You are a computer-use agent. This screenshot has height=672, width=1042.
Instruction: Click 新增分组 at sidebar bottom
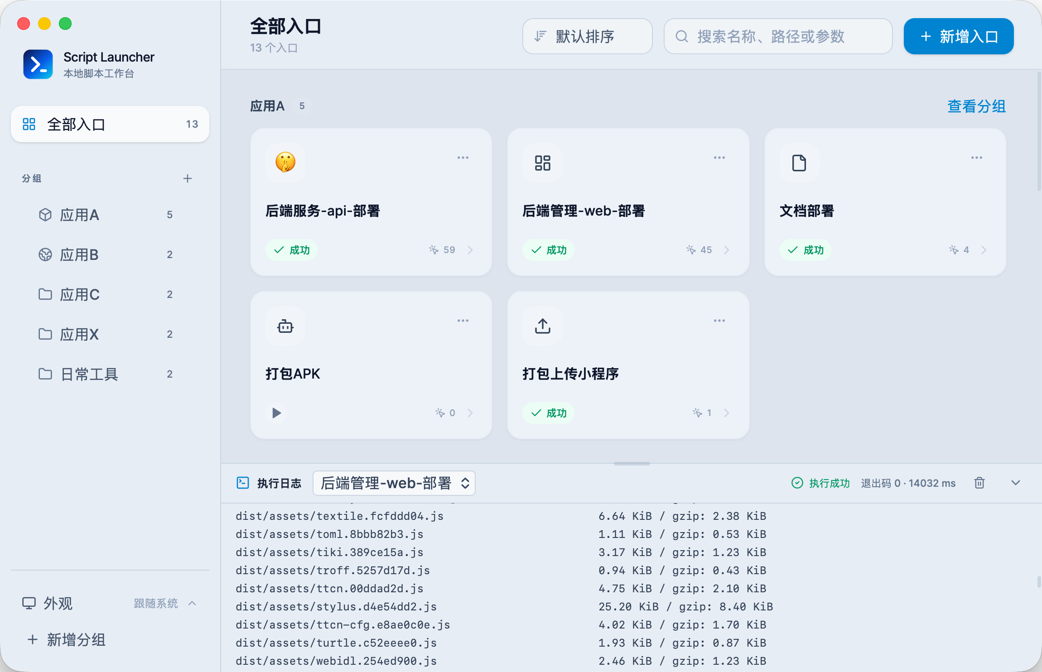[x=66, y=639]
